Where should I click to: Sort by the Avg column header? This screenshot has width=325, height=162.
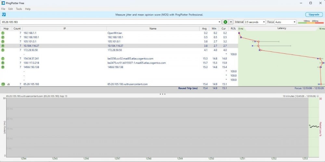click(204, 29)
